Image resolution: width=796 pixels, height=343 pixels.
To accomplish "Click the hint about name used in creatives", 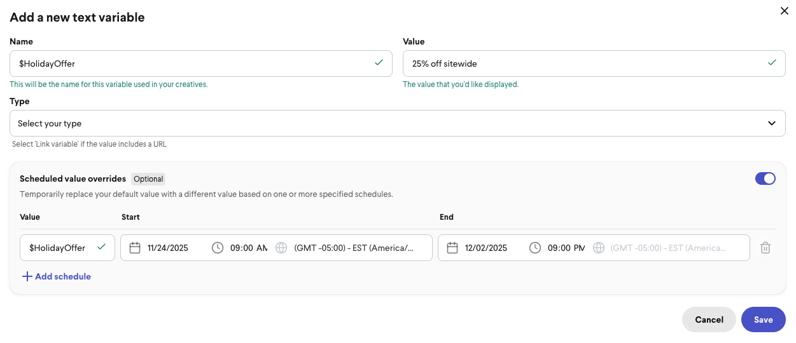I will (109, 84).
